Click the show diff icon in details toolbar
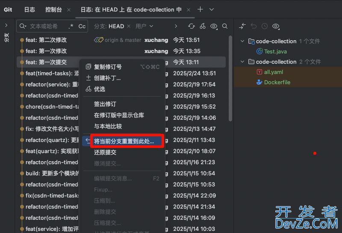342x233 pixels. [x=242, y=26]
